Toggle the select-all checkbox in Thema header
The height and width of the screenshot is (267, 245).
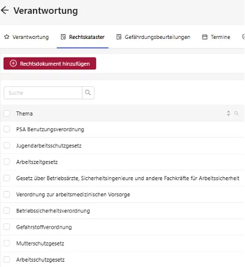[x=7, y=113]
